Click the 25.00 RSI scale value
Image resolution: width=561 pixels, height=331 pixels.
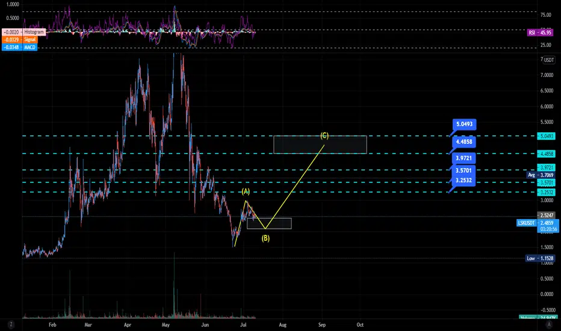tap(546, 45)
